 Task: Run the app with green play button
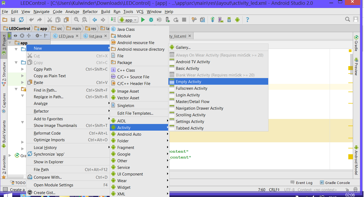(x=143, y=20)
